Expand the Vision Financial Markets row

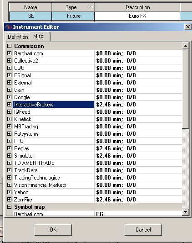[9, 185]
